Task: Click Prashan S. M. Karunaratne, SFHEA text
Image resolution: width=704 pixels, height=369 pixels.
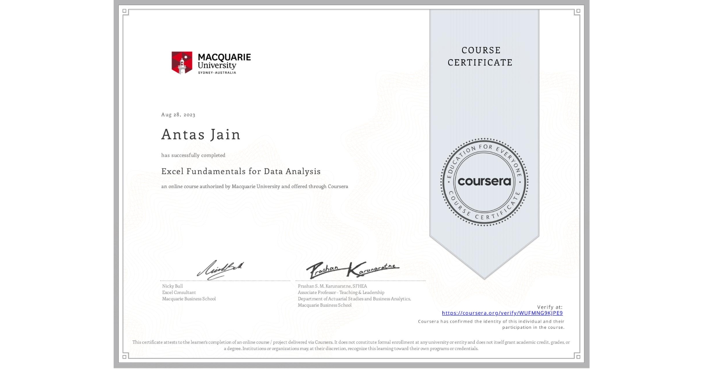Action: [333, 286]
